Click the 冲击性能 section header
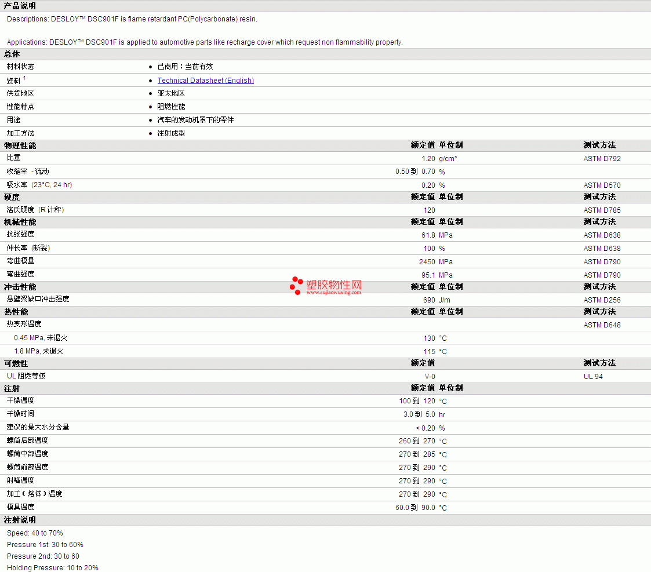Image resolution: width=651 pixels, height=572 pixels. (20, 287)
